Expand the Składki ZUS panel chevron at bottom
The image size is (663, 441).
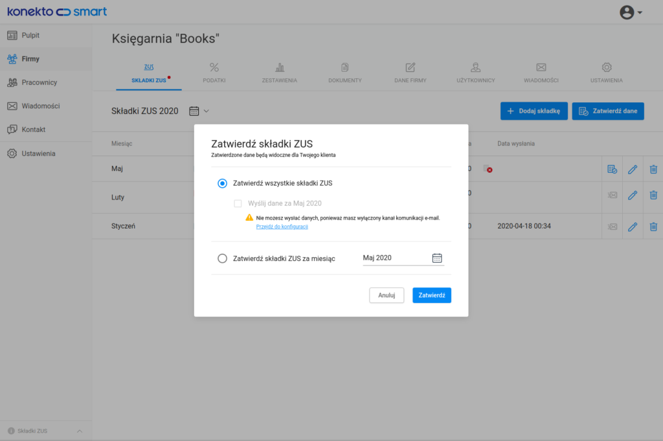click(x=80, y=431)
